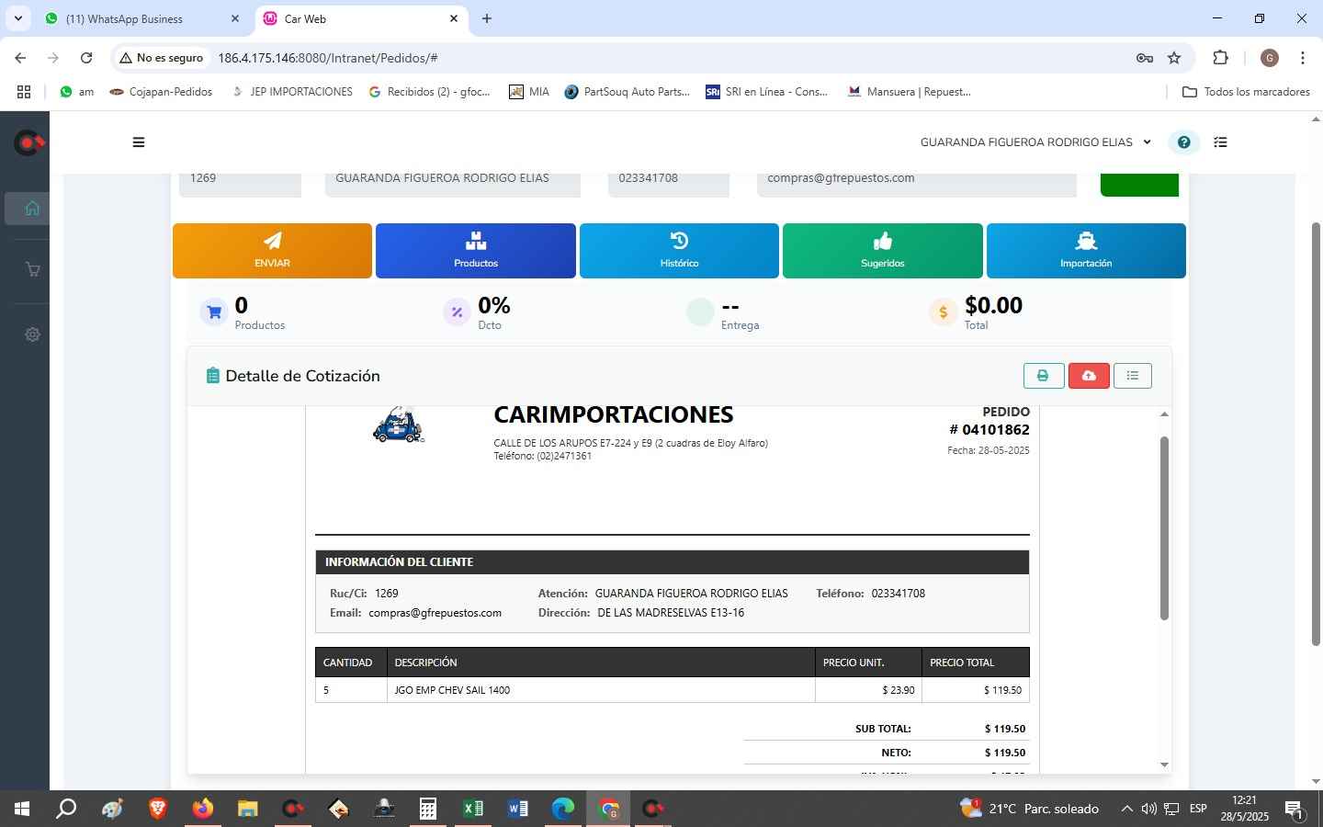
Task: Expand the Chrome tab search chevron
Action: [17, 18]
